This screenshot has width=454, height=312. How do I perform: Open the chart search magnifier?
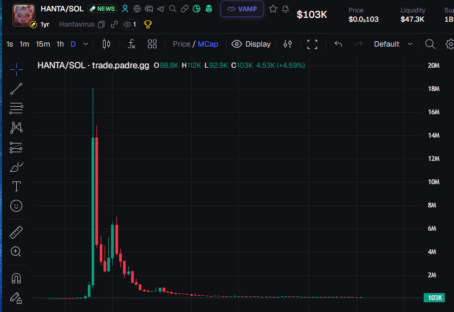coord(430,44)
